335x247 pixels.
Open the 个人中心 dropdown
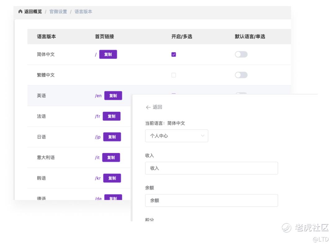(176, 136)
